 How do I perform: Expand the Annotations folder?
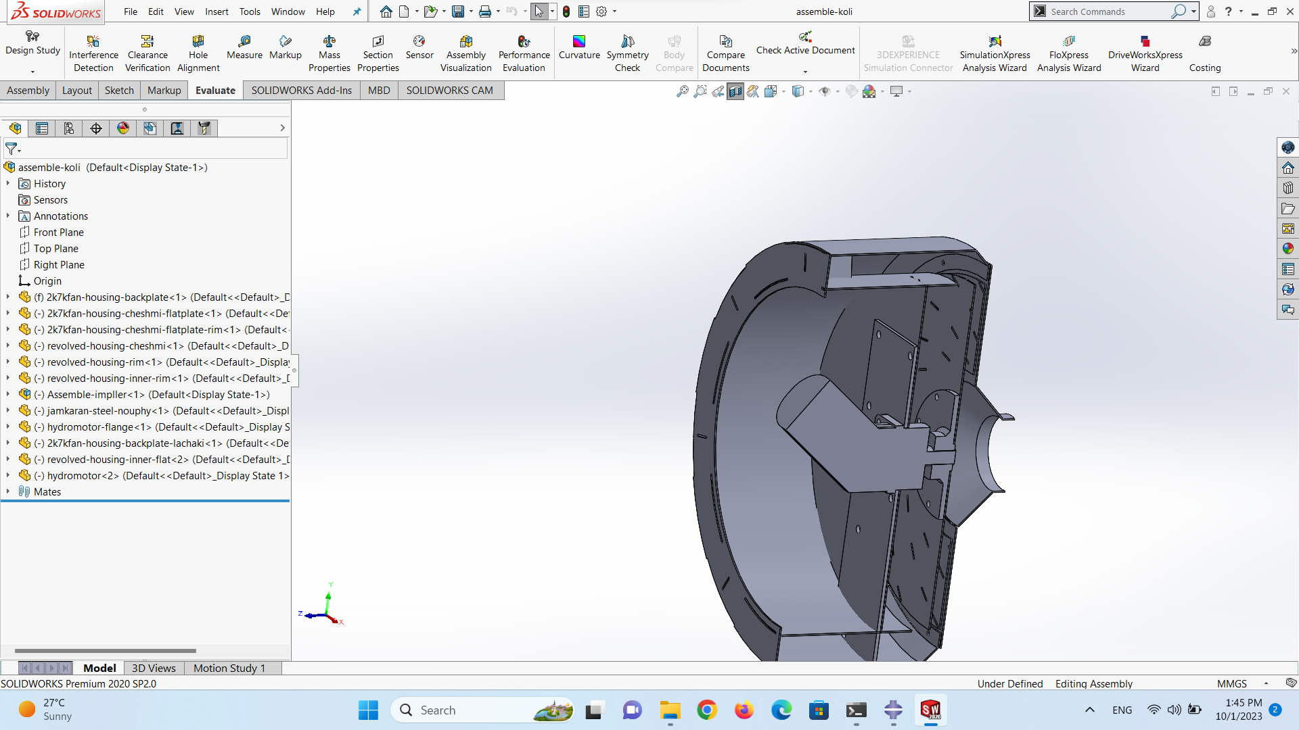point(8,216)
